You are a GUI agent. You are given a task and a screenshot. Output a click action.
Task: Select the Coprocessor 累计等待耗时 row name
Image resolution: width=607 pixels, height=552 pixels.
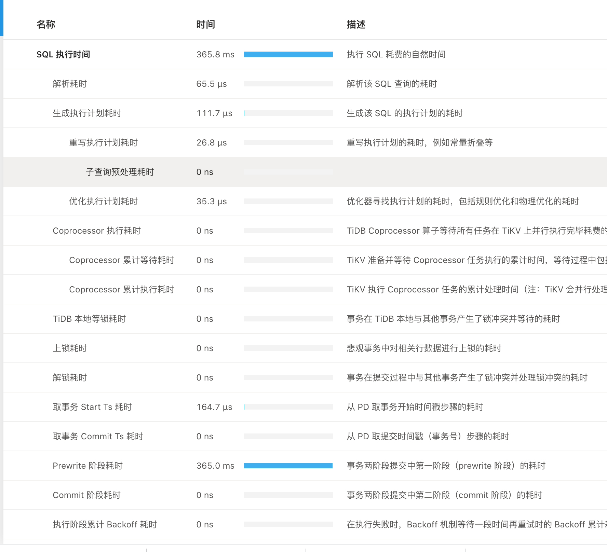[x=122, y=260]
